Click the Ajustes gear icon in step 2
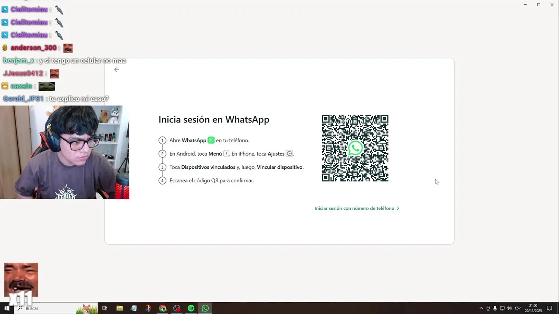559x314 pixels. [289, 154]
